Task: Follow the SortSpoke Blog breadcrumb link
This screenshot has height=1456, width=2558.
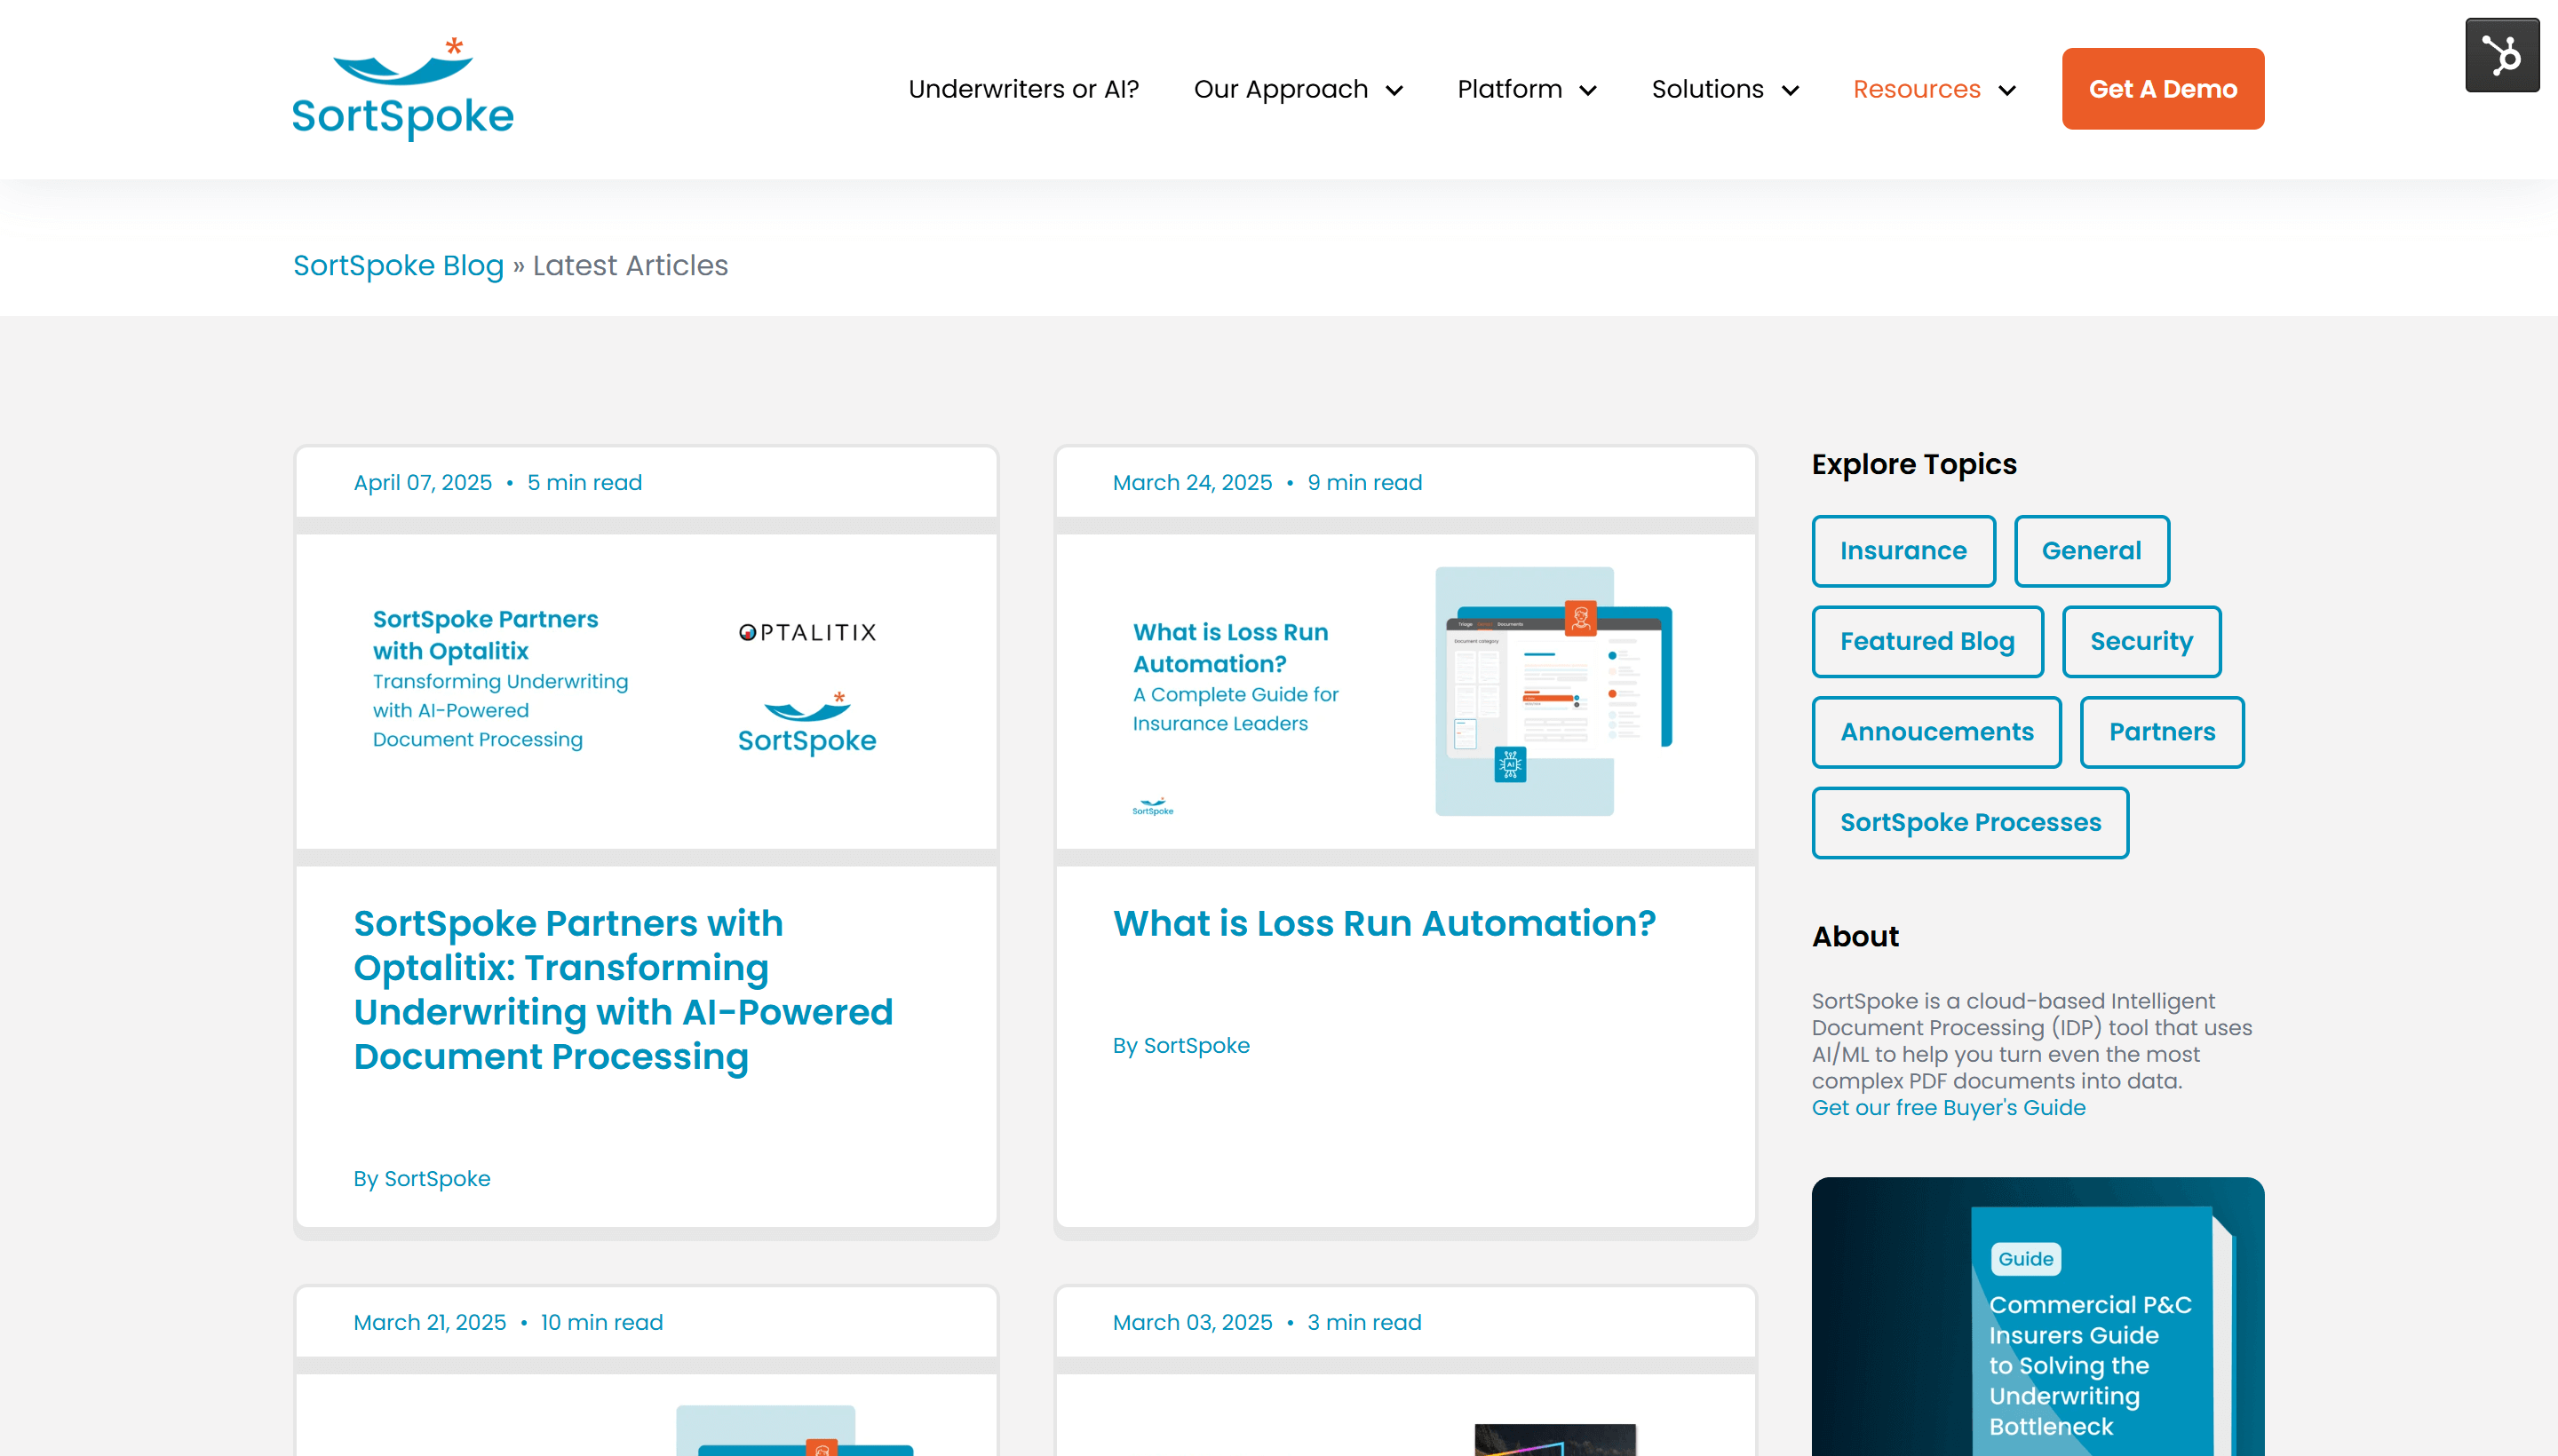Action: 398,265
